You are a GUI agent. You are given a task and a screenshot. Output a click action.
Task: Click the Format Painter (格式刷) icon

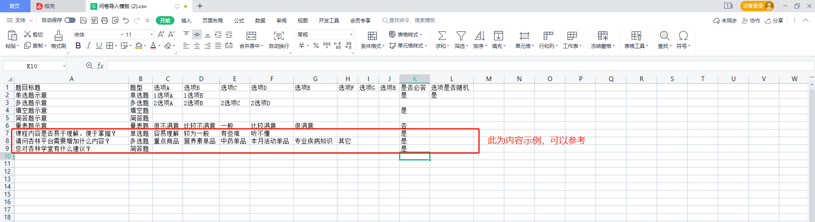coord(59,36)
